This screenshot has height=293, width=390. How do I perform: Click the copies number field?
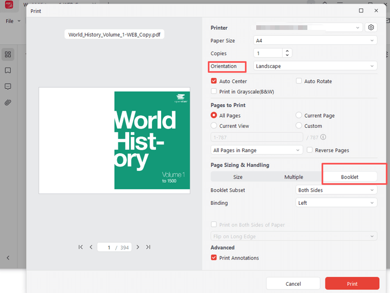(x=268, y=53)
